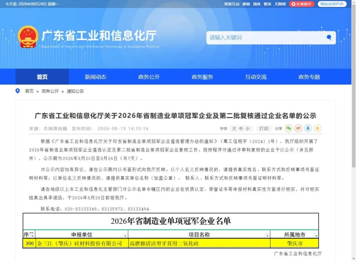Click the breadcrumb location pin icon

(x=17, y=91)
